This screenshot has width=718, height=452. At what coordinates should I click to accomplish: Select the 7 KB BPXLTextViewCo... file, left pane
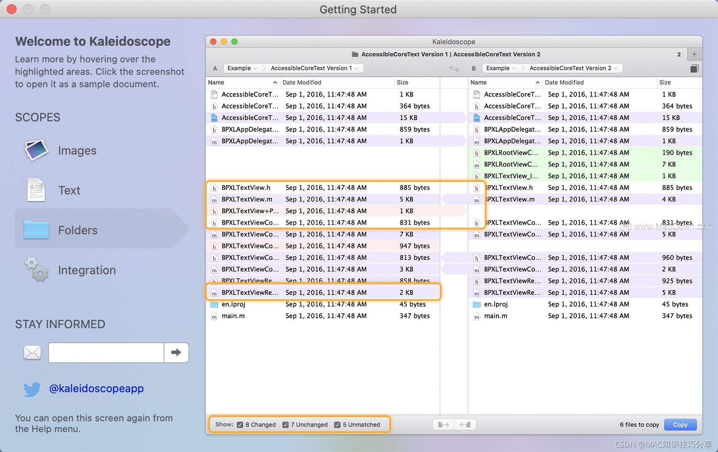pyautogui.click(x=323, y=234)
